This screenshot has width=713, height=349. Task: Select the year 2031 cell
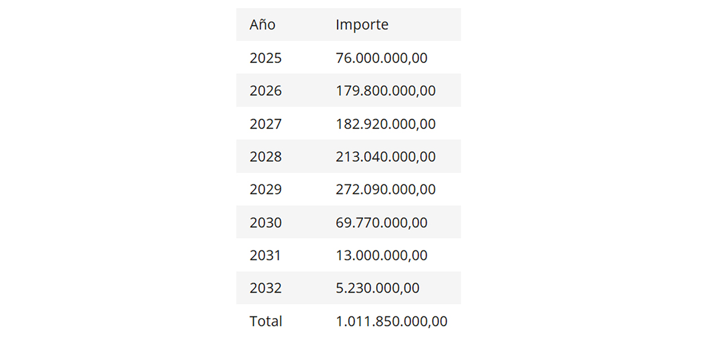point(265,256)
